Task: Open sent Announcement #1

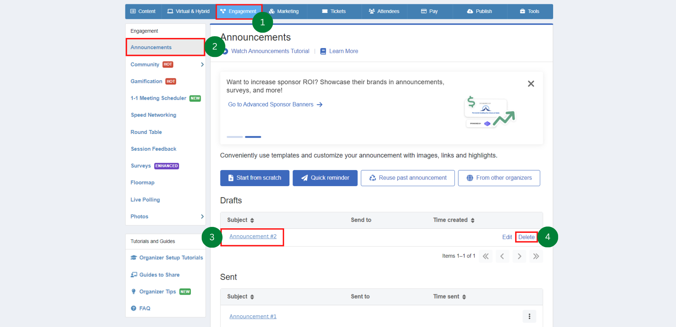Action: (253, 317)
